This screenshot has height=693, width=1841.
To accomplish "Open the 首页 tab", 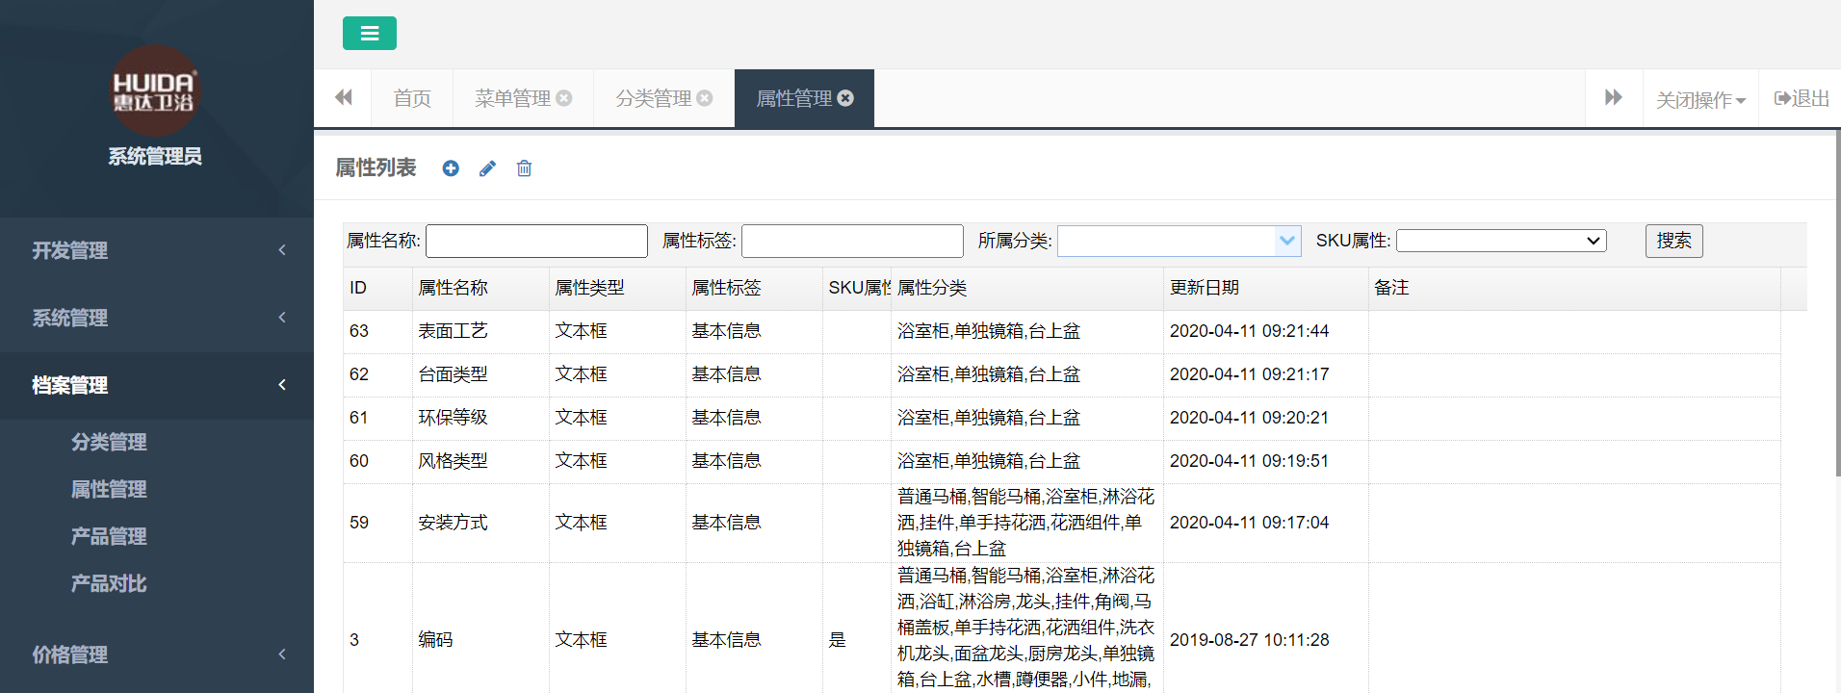I will pyautogui.click(x=412, y=98).
